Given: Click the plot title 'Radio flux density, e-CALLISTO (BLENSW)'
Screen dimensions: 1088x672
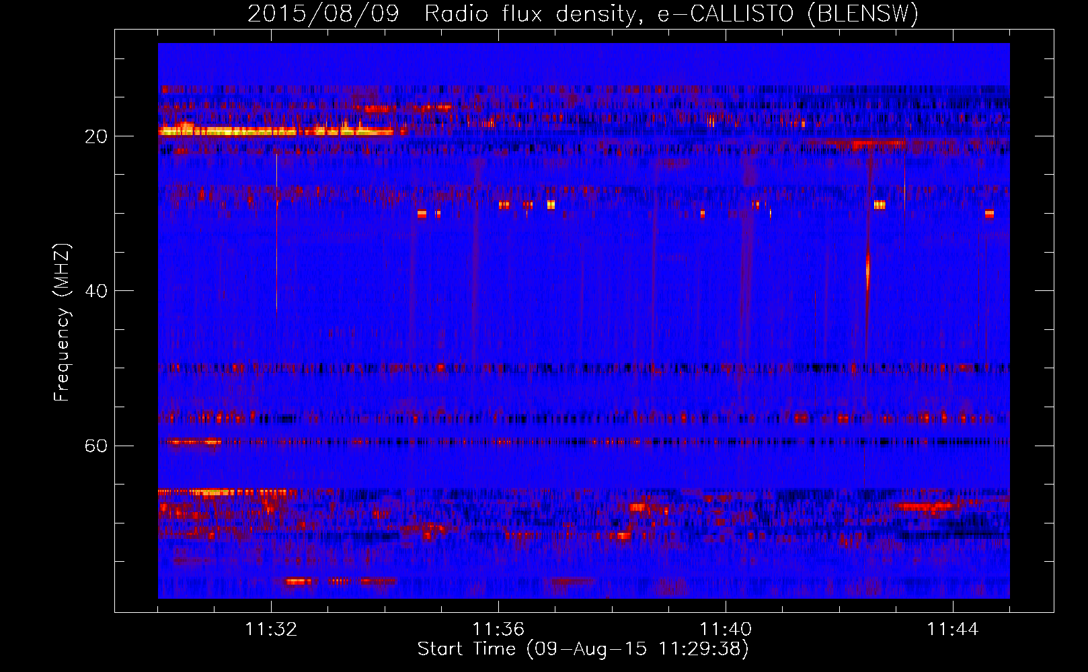Looking at the screenshot, I should point(671,13).
